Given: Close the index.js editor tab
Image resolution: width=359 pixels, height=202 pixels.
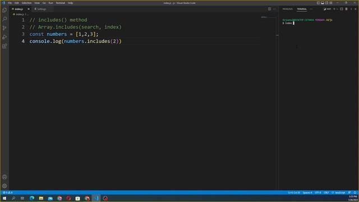Looking at the screenshot, I should pyautogui.click(x=29, y=9).
